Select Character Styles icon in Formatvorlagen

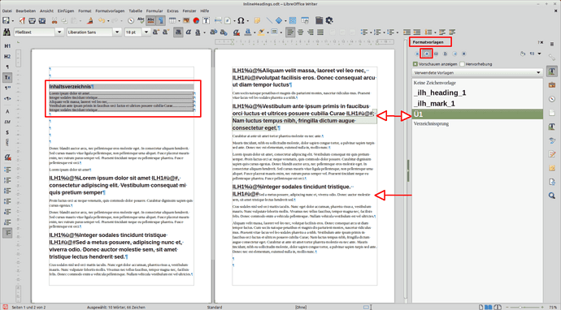[427, 54]
